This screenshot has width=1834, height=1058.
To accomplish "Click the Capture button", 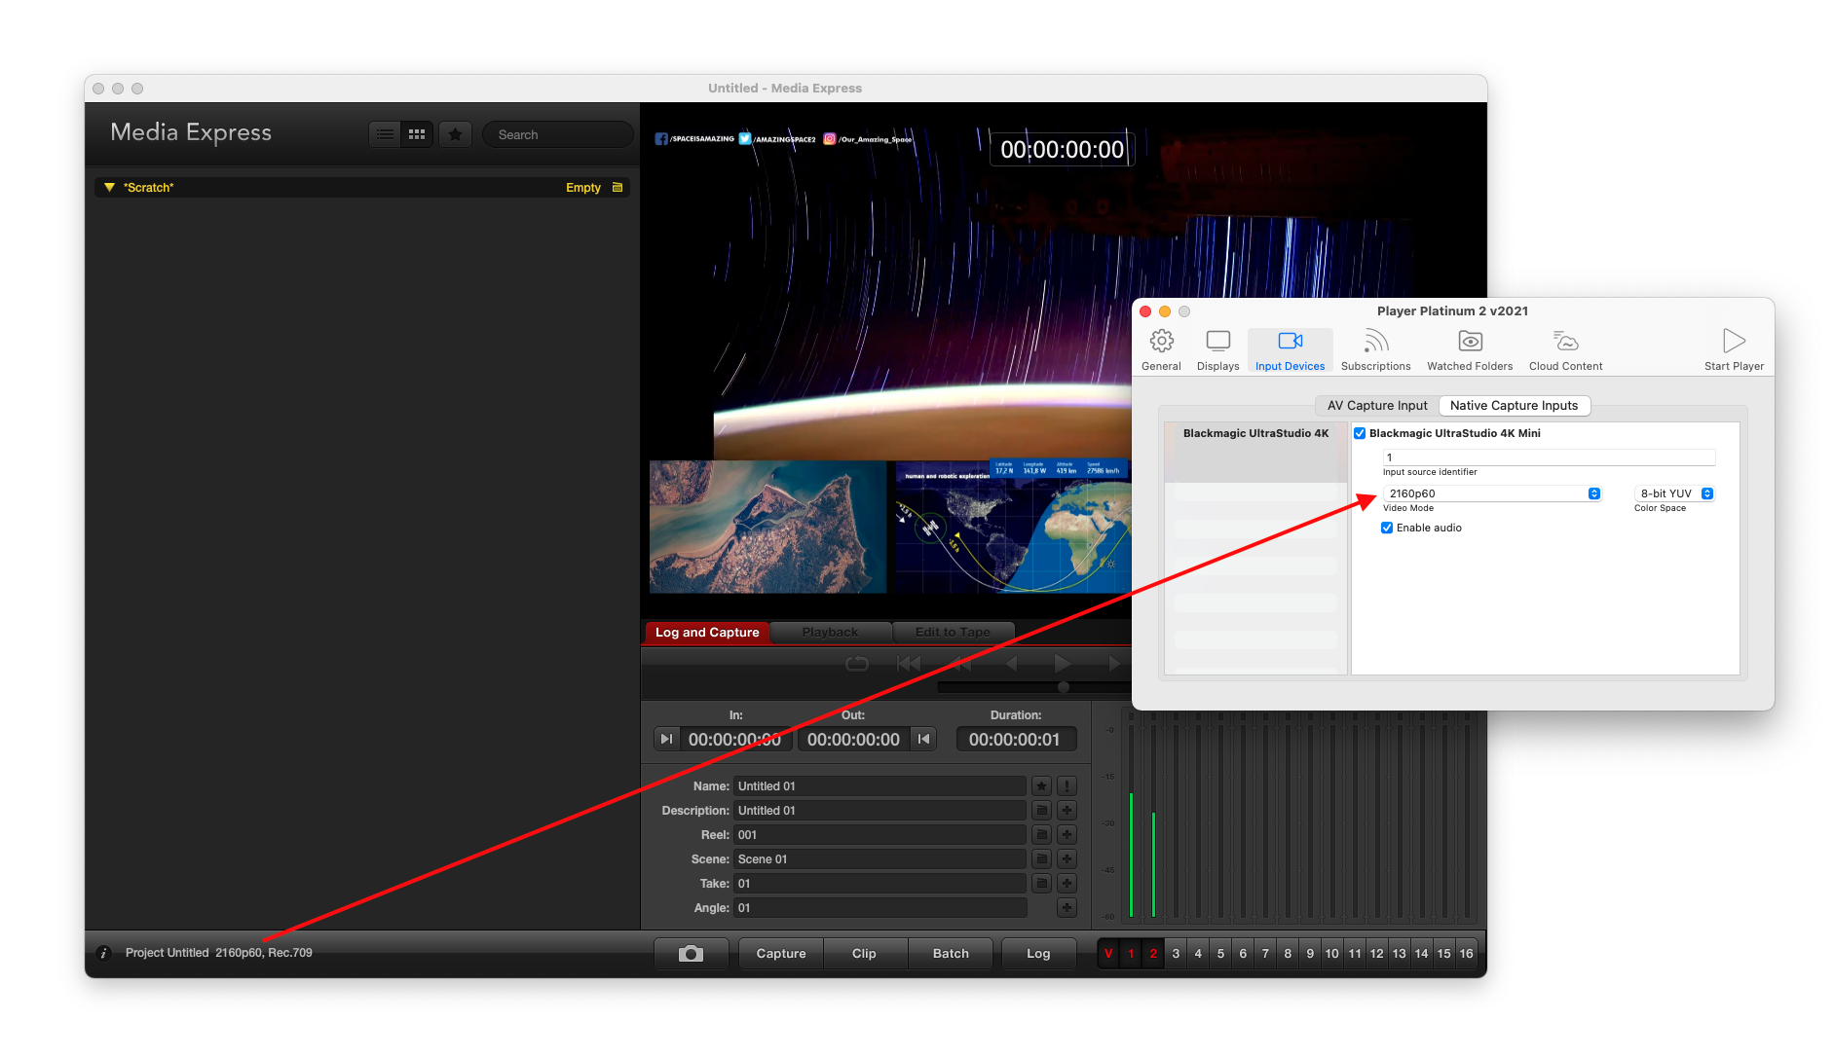I will 781,954.
